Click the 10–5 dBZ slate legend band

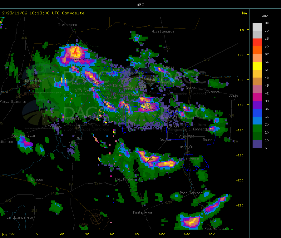(x=257, y=144)
